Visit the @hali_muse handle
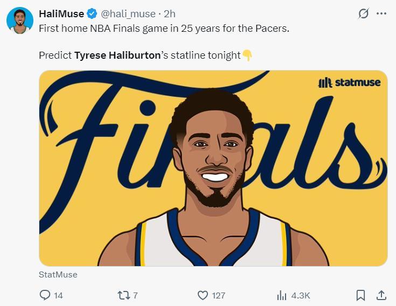This screenshot has width=396, height=306. [127, 13]
